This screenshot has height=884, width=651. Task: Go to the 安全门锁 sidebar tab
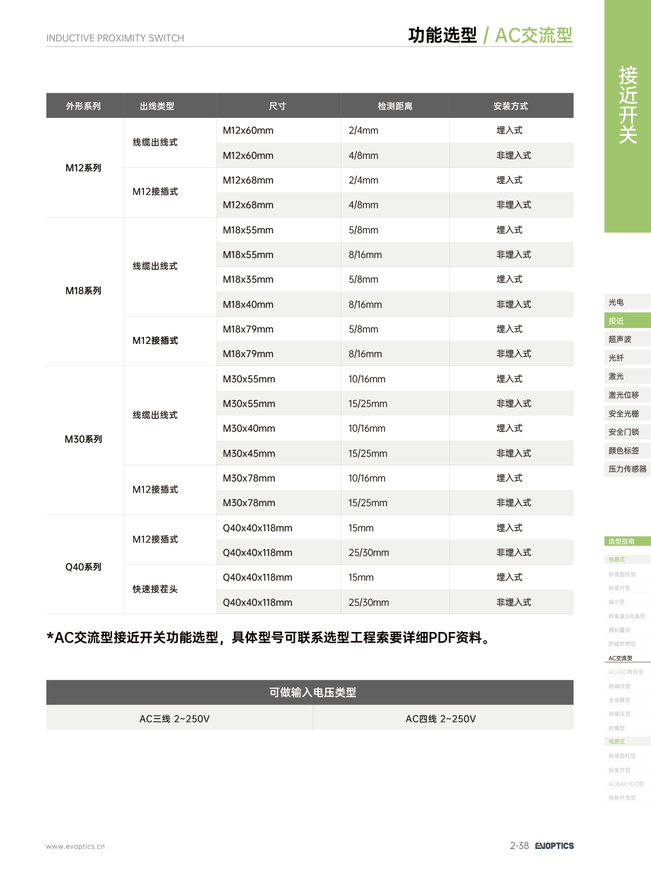tap(627, 432)
